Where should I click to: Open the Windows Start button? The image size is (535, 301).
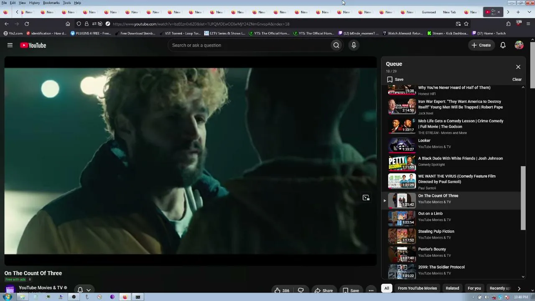7,297
